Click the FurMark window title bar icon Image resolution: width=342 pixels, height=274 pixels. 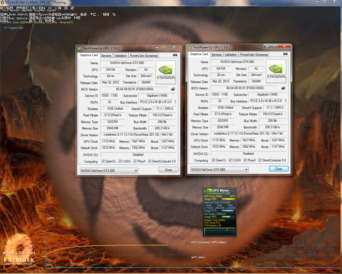click(2, 2)
